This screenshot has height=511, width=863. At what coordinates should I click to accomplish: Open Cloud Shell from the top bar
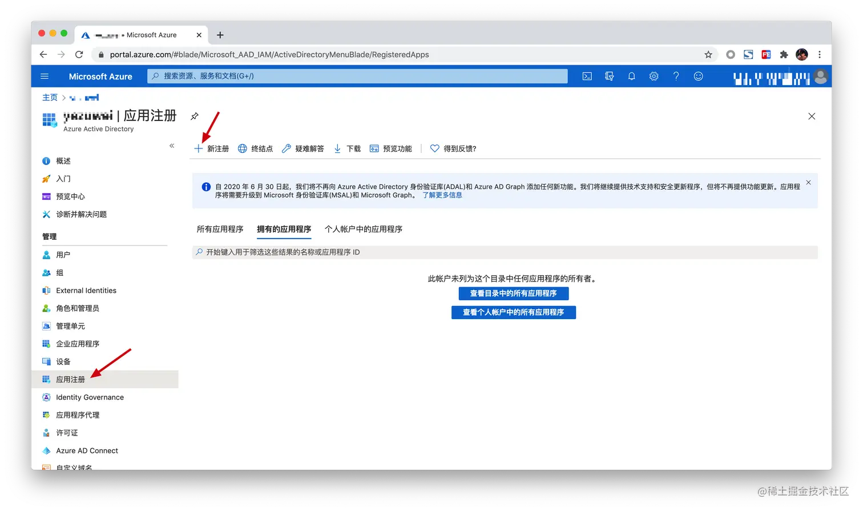pos(587,76)
